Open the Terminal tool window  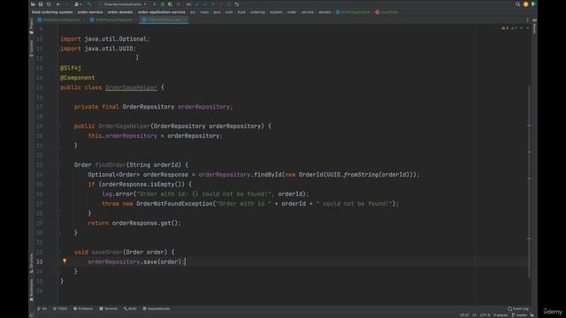(108, 308)
